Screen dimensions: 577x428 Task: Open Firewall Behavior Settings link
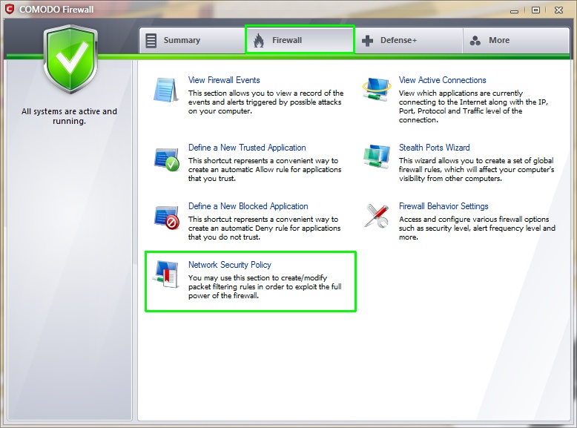444,206
